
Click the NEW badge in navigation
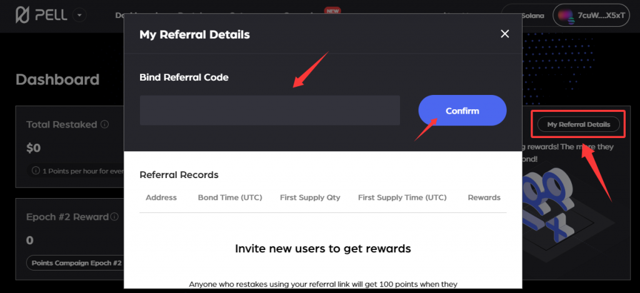pos(332,11)
